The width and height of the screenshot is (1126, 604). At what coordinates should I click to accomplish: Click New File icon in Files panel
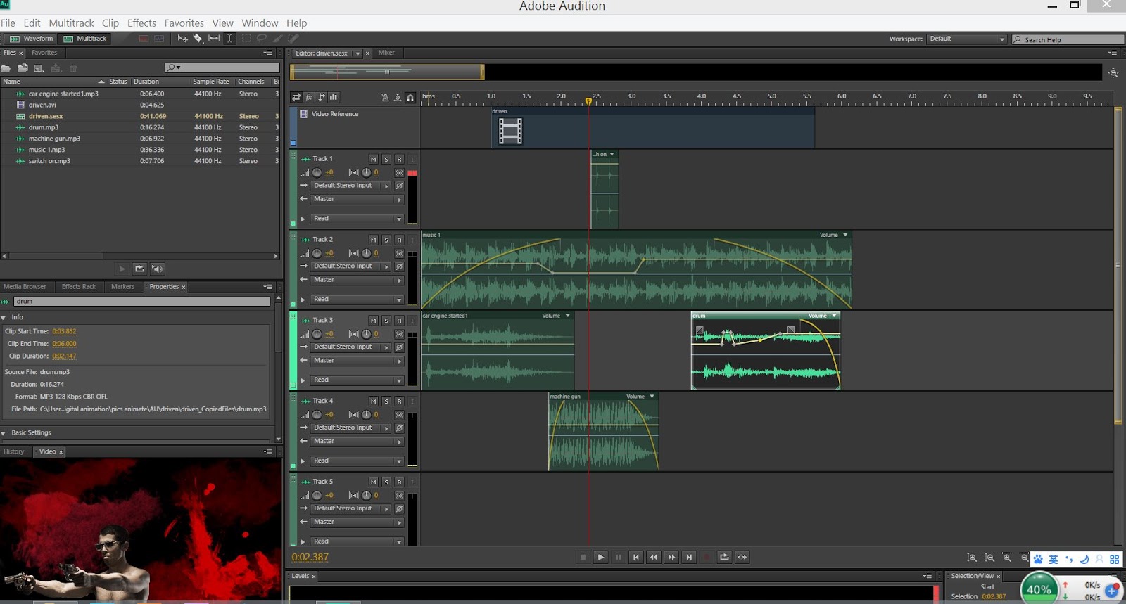pyautogui.click(x=39, y=68)
